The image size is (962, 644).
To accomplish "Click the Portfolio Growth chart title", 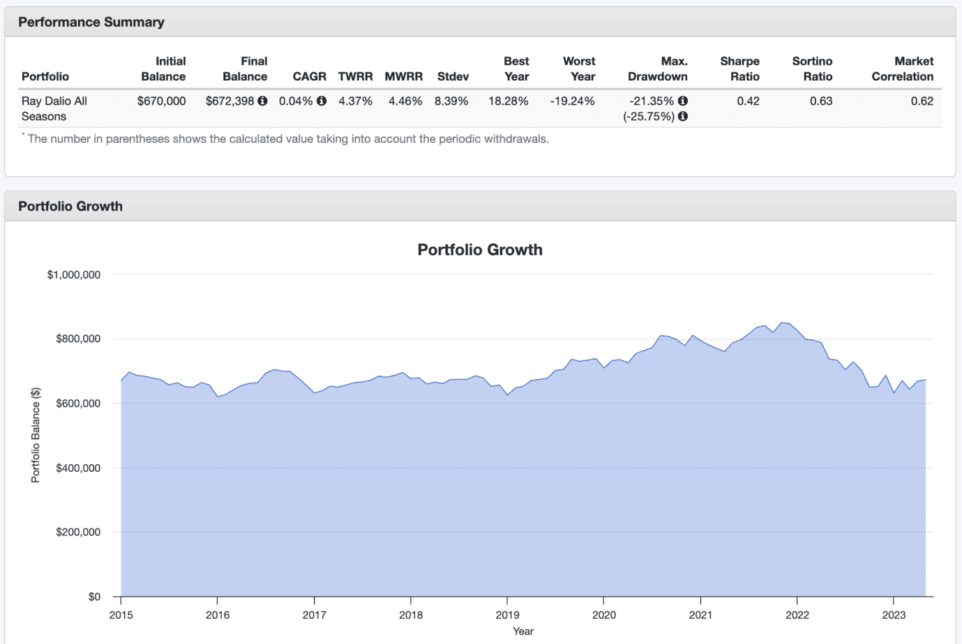I will coord(480,250).
